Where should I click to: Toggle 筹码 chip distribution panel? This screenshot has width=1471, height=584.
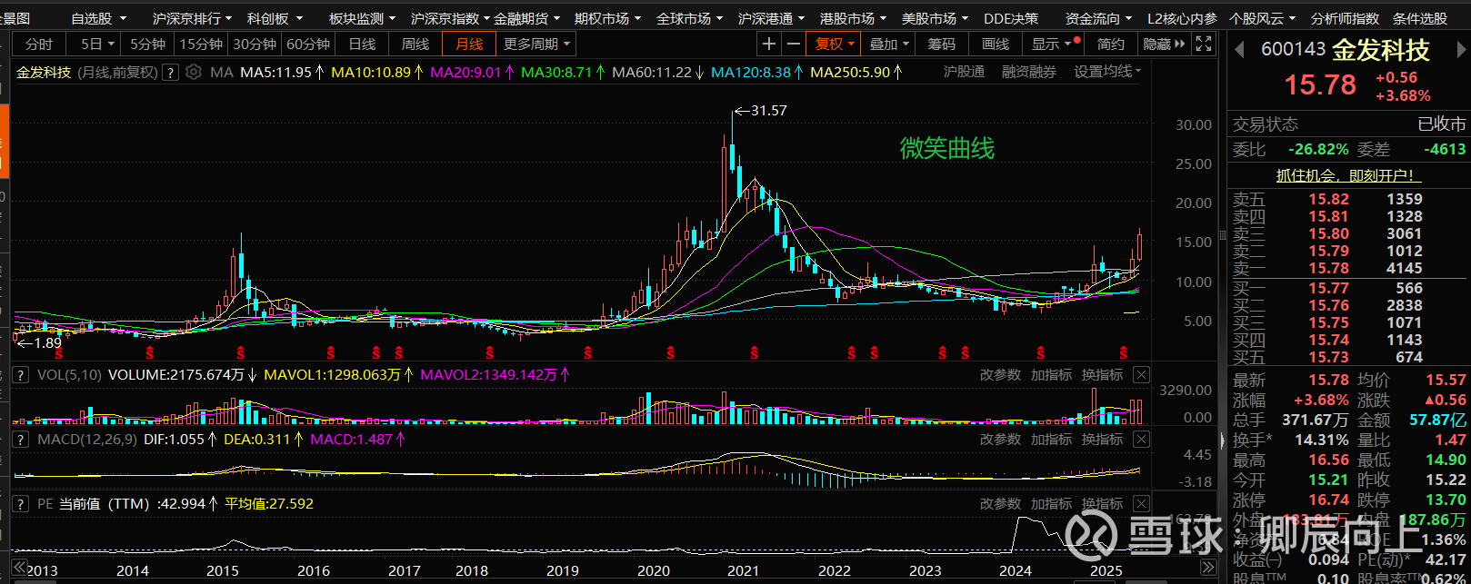[942, 44]
